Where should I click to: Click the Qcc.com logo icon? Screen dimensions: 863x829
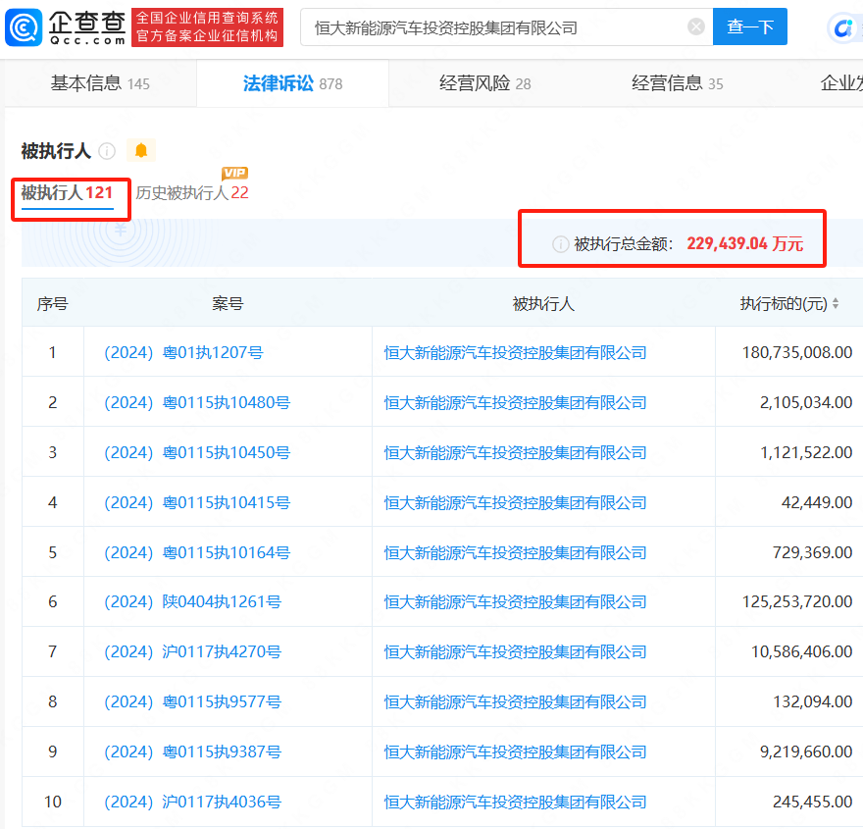pyautogui.click(x=24, y=26)
